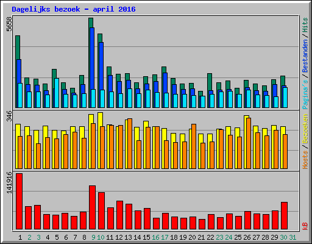This screenshot has width=312, height=244.
Task: Click day label '29' on the x-axis
Action: point(274,237)
